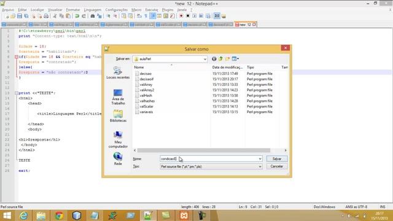Screen dimensions: 393x221
Task: Open Locais recentes in places bar
Action: tap(118, 72)
